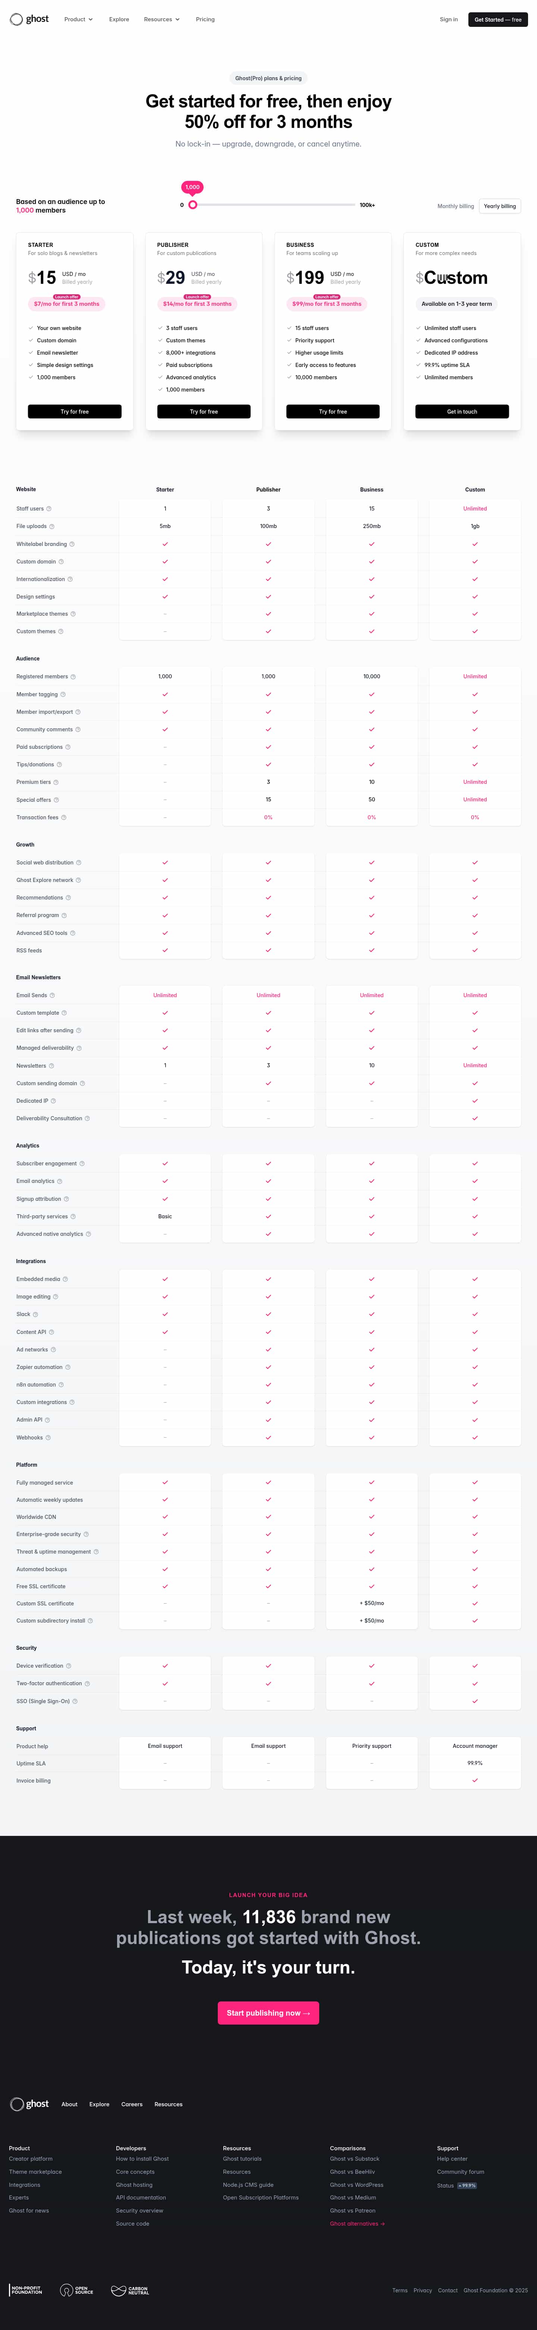Screen dimensions: 537x2330
Task: Switch to Monthly billing
Action: click(x=455, y=206)
